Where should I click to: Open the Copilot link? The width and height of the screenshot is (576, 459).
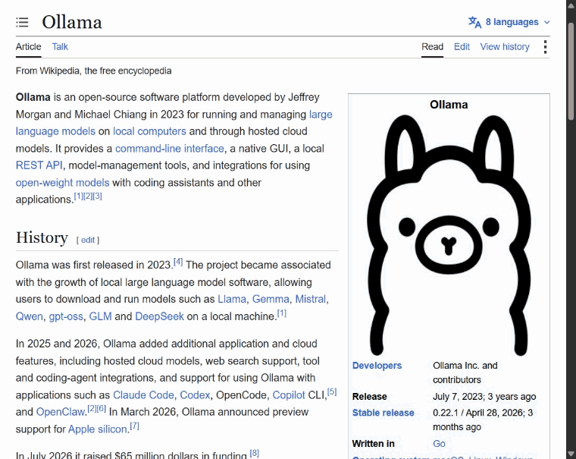point(289,395)
